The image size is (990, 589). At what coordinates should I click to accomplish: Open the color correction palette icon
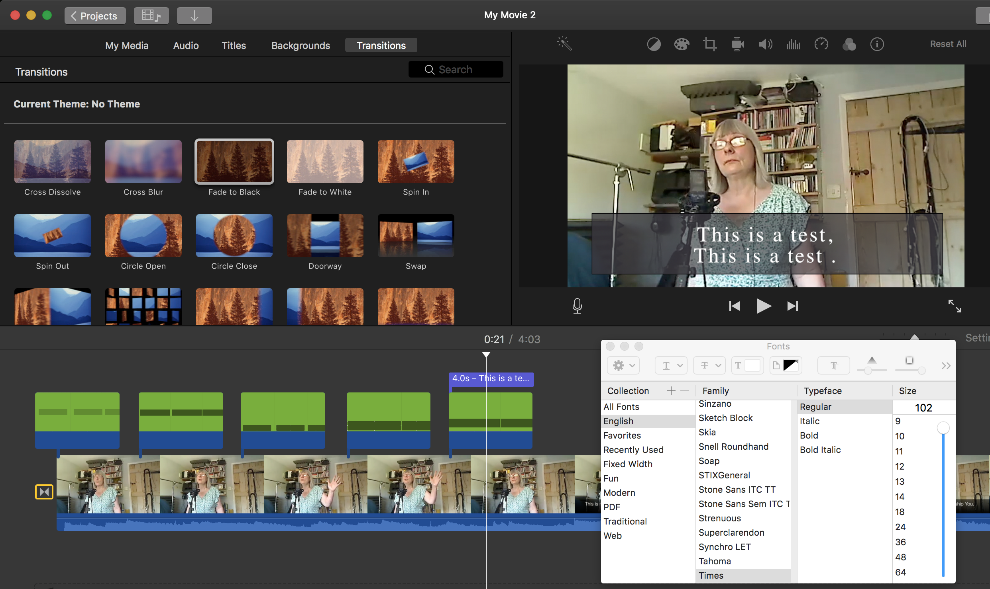coord(682,44)
